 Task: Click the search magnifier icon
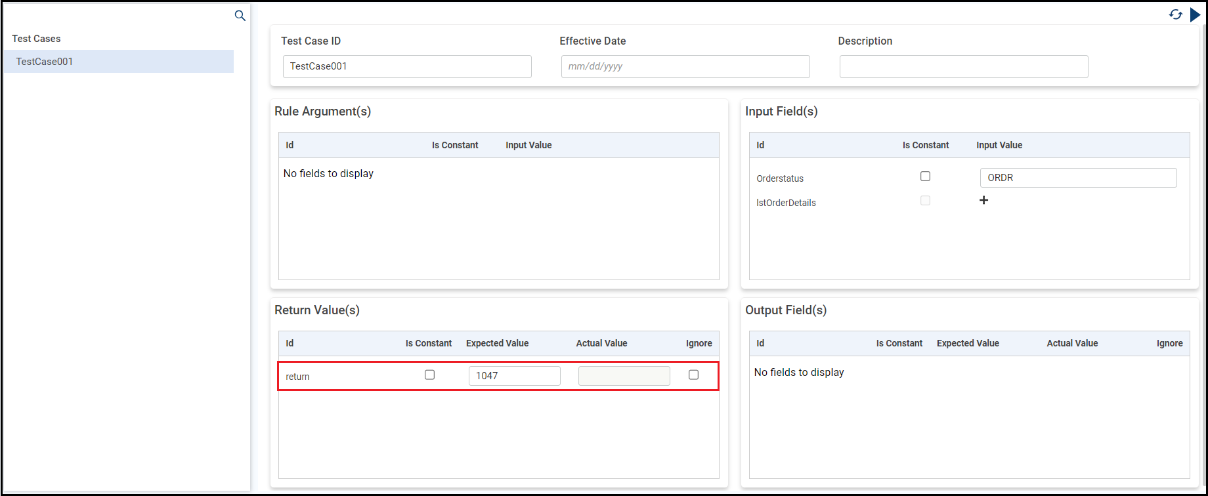[x=240, y=16]
